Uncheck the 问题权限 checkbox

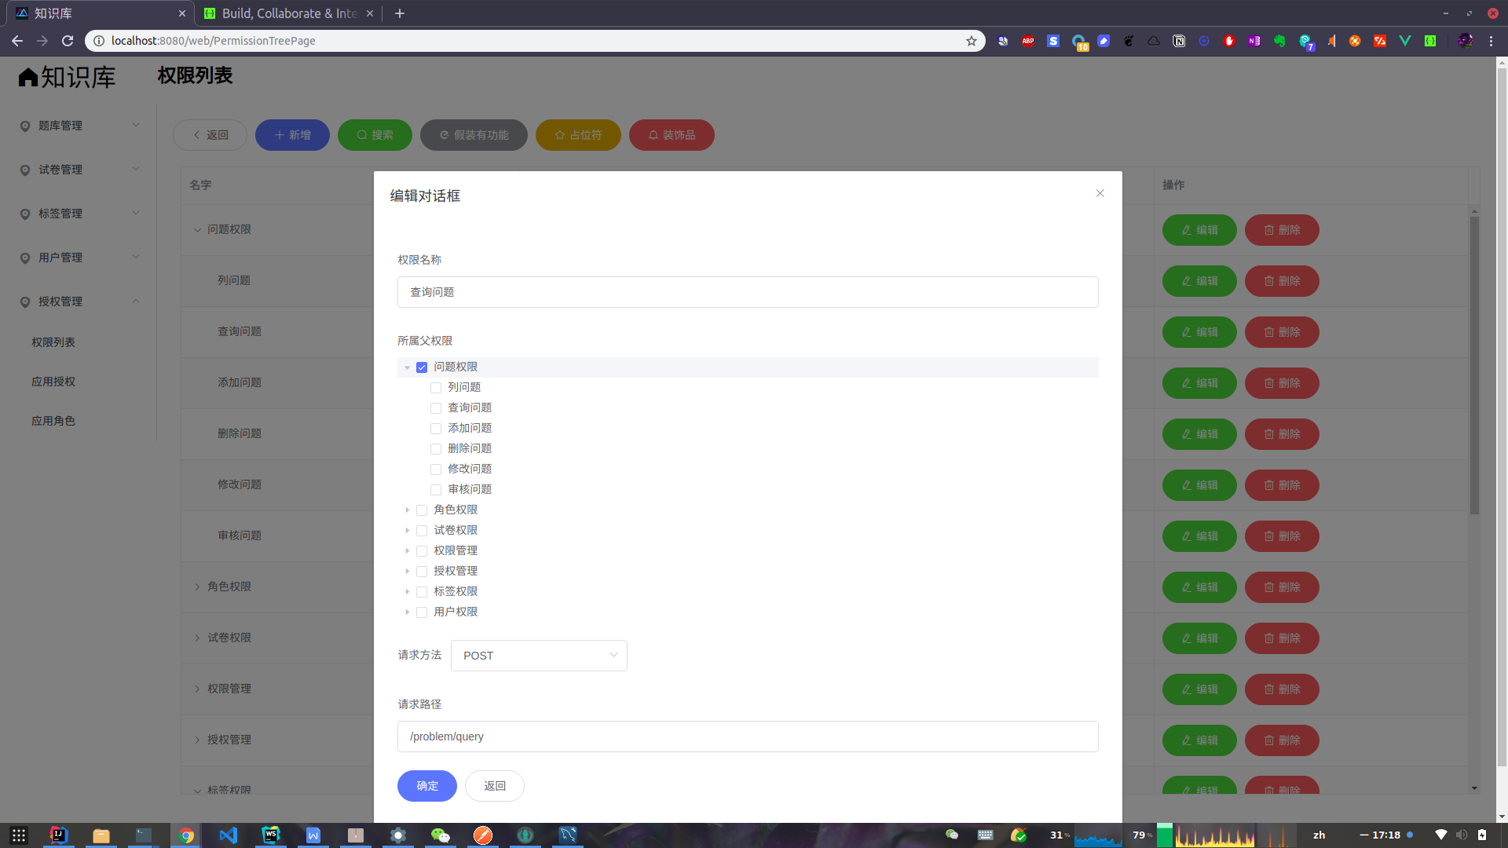point(422,367)
